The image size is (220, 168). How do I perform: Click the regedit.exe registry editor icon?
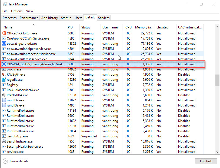pyautogui.click(x=4, y=80)
